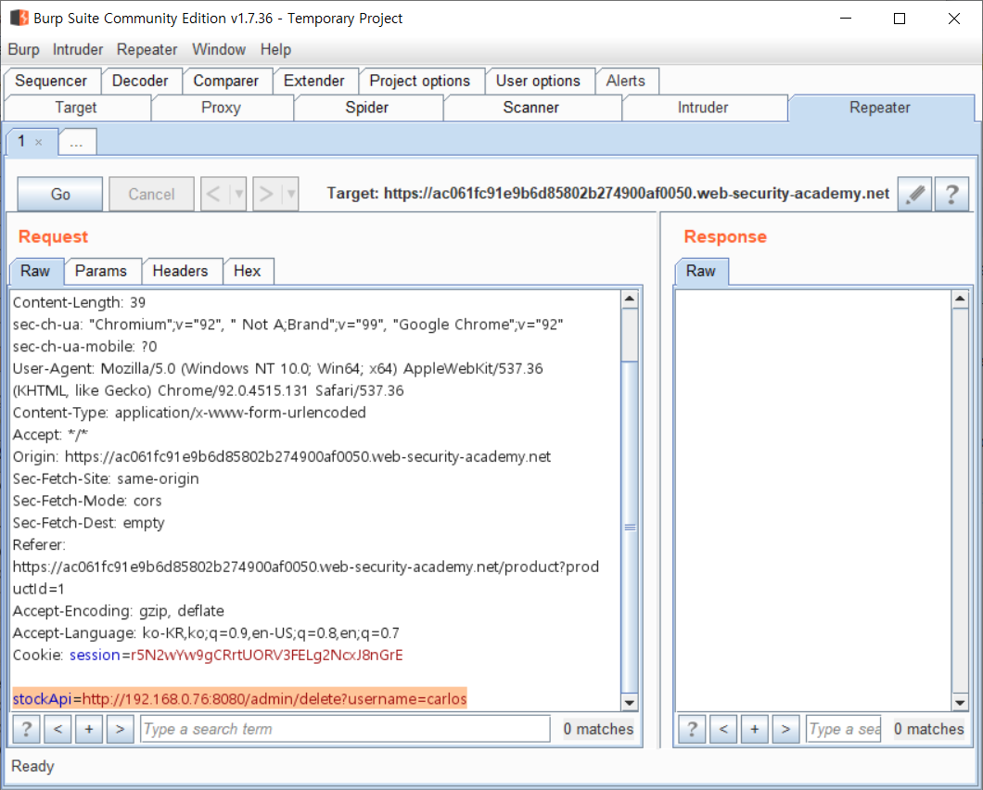
Task: Select the Repeater tool tab
Action: pyautogui.click(x=880, y=108)
